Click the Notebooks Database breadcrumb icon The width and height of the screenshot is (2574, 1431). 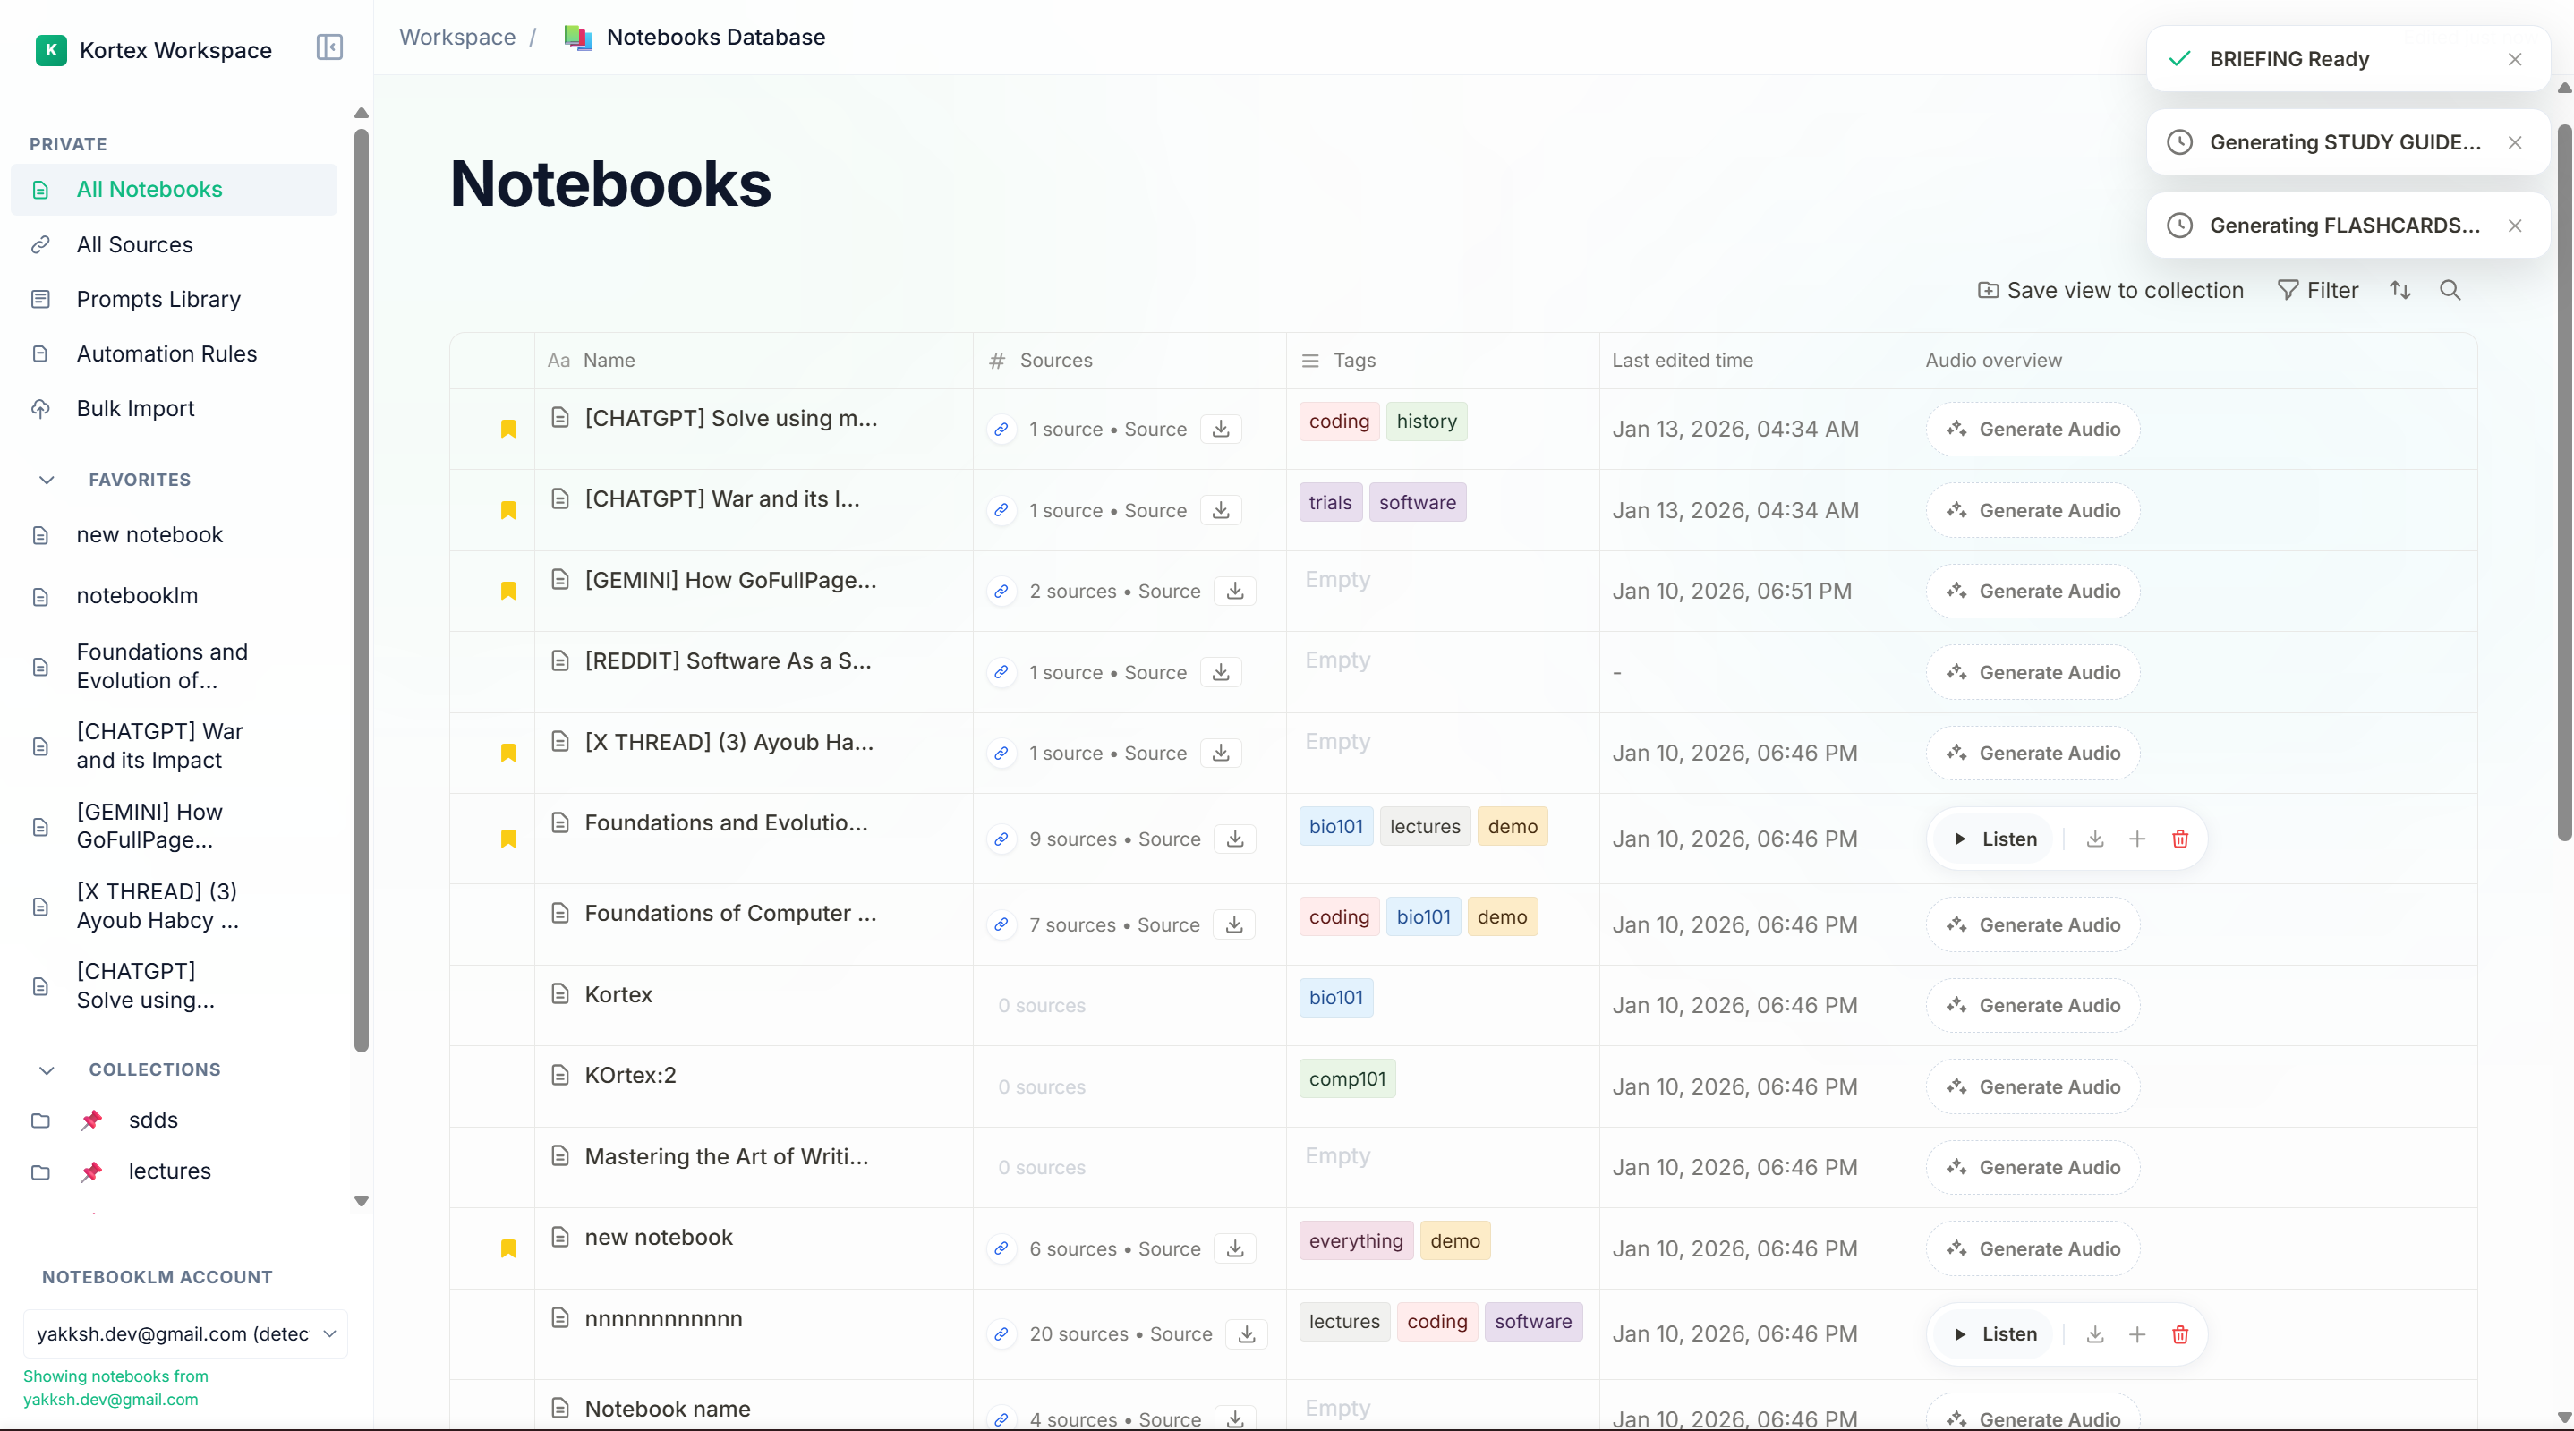(578, 37)
